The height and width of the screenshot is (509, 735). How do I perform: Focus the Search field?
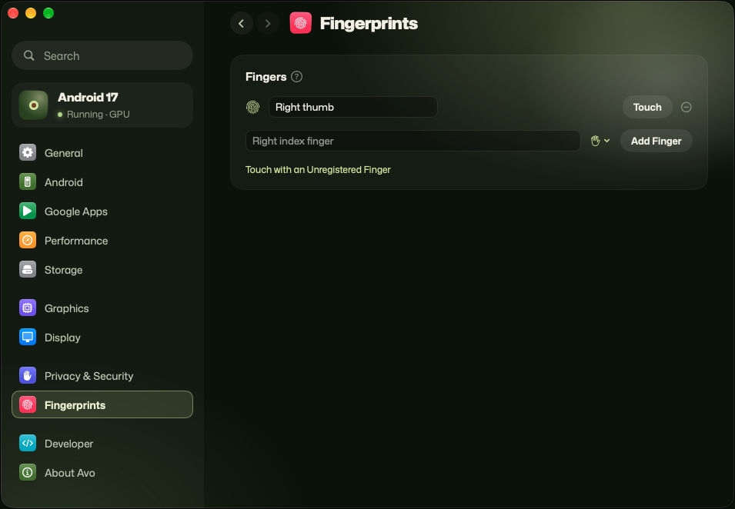(102, 55)
